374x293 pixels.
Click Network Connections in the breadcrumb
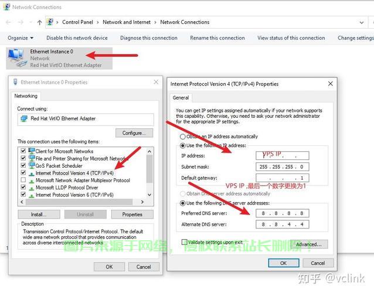point(185,22)
